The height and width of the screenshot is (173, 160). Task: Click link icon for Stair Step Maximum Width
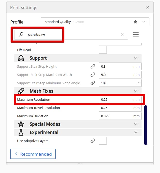coord(93,75)
